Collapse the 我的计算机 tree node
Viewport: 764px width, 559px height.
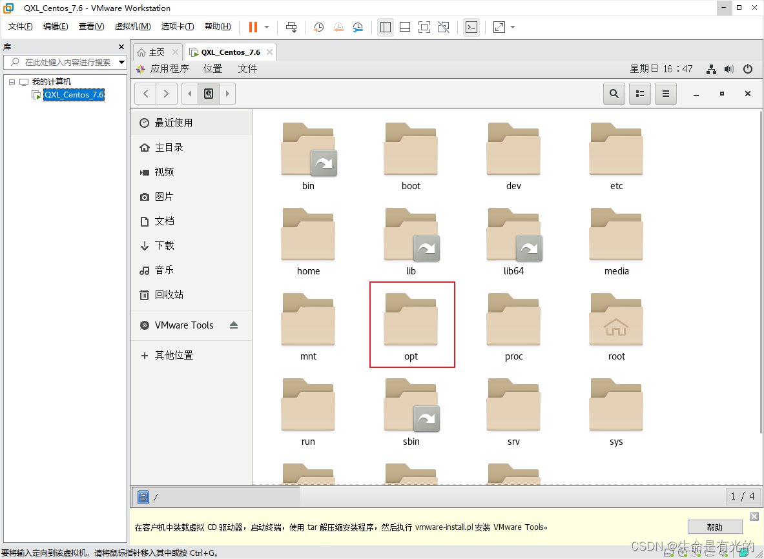point(12,82)
